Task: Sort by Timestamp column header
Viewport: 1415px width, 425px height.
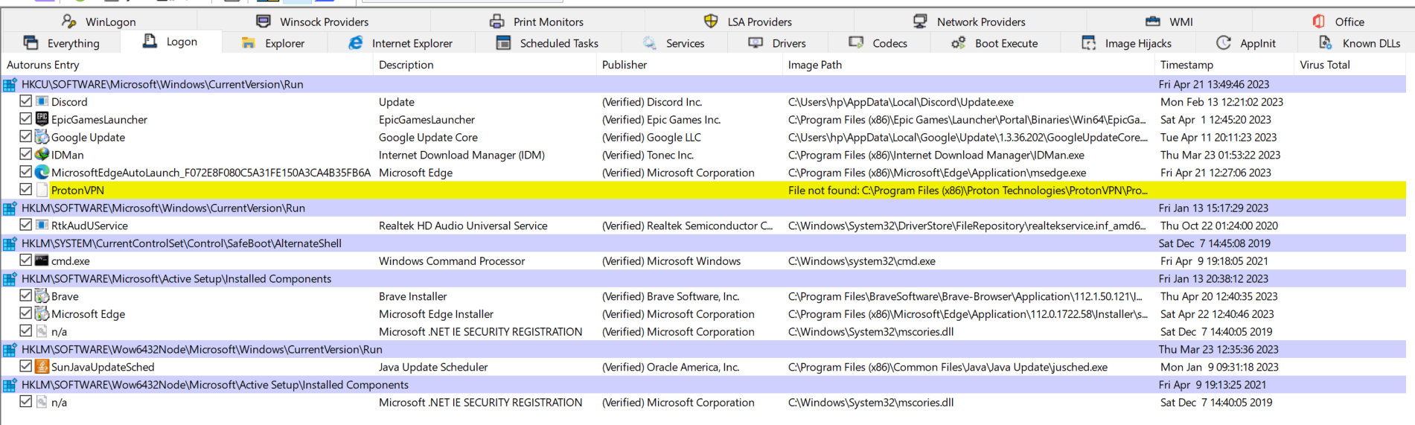Action: coord(1224,65)
